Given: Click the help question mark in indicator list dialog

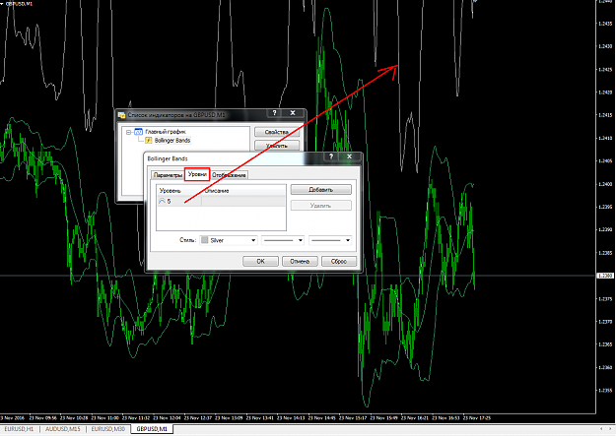Looking at the screenshot, I should (274, 113).
